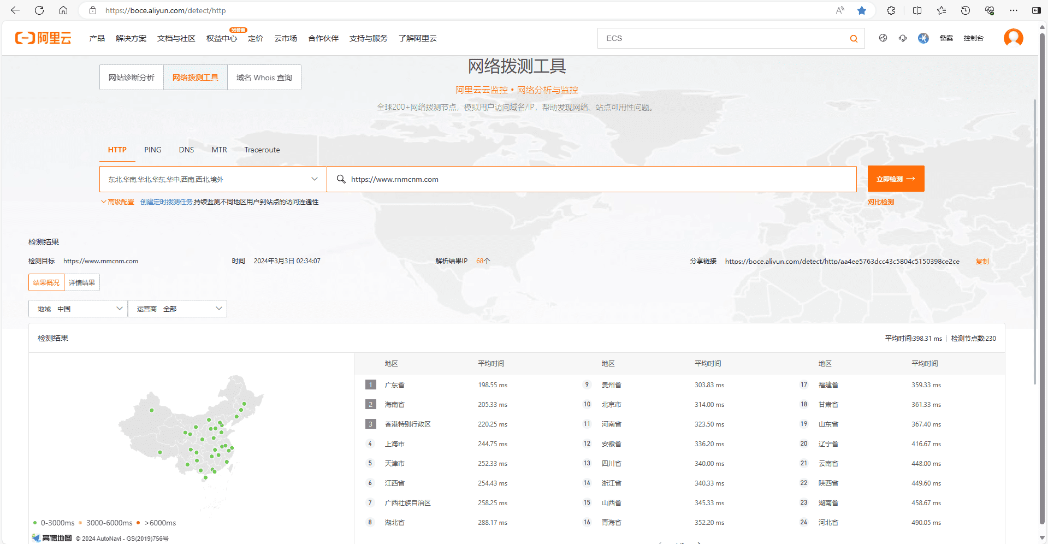Open the Aliyun homepage via the logo
The image size is (1048, 544).
pos(43,38)
